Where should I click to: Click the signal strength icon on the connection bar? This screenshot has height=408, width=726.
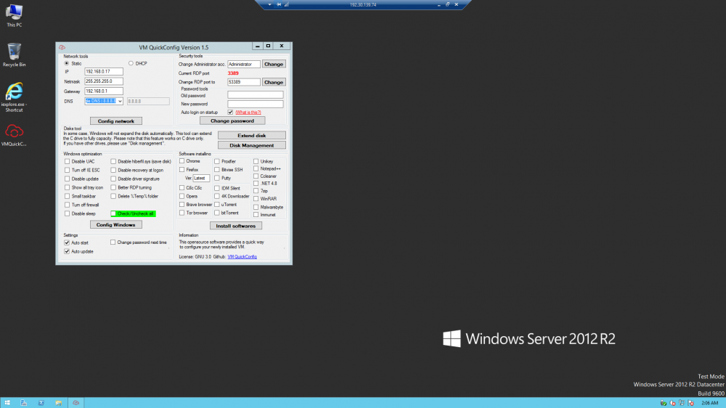tap(287, 4)
